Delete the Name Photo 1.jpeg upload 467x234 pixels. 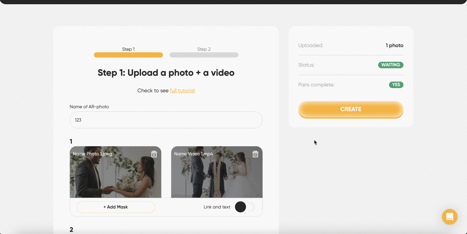coord(154,154)
